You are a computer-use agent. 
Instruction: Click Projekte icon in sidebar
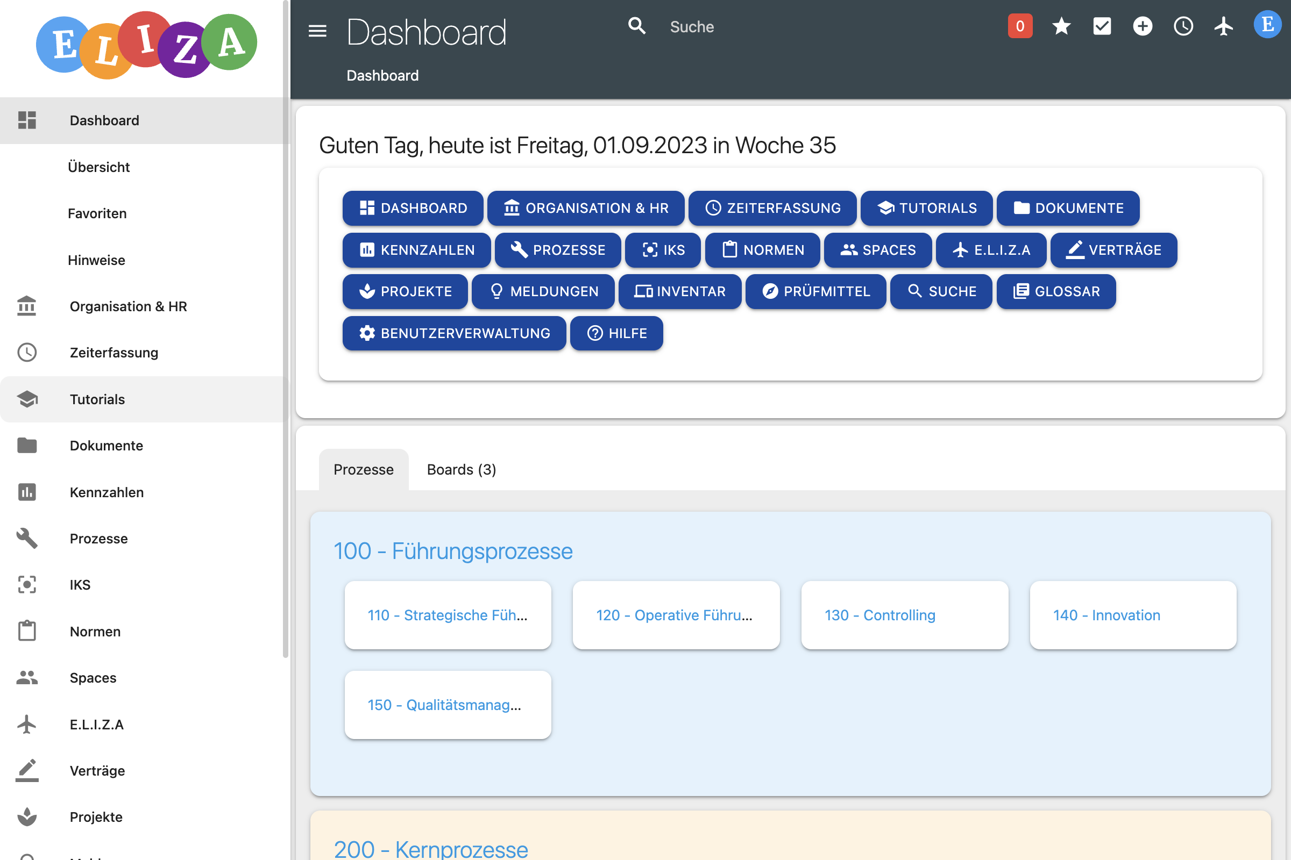click(27, 817)
